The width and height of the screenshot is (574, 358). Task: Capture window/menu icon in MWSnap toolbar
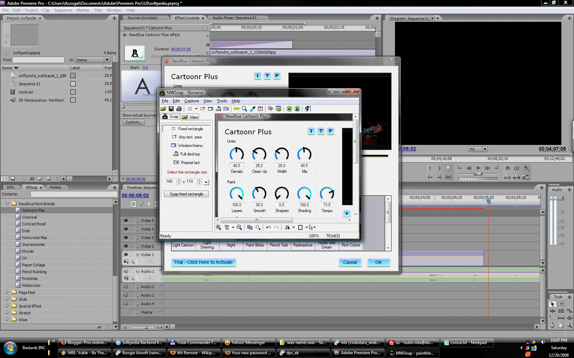tap(210, 109)
